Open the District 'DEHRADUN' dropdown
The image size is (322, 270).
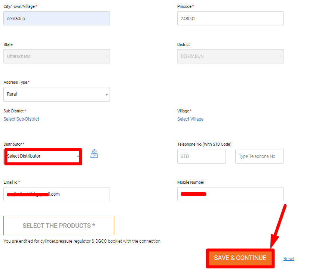coord(230,56)
